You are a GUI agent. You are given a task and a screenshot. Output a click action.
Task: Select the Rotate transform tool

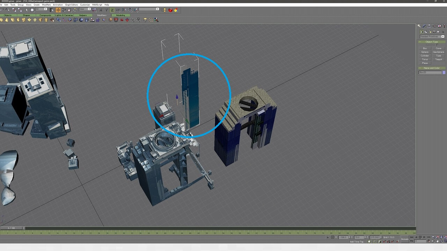click(64, 10)
